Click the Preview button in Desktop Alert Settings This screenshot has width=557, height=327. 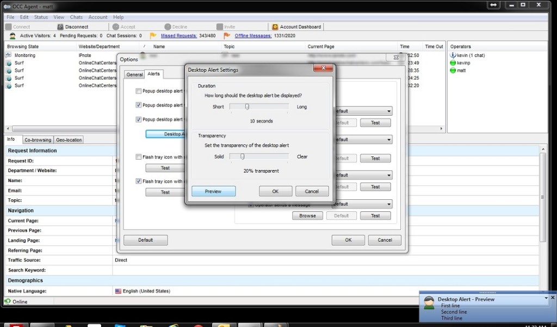coord(213,191)
